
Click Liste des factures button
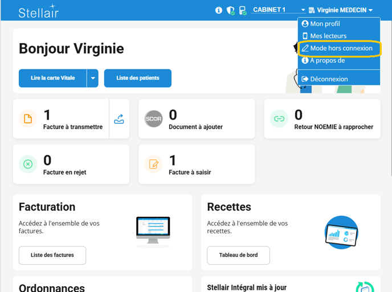(52, 255)
